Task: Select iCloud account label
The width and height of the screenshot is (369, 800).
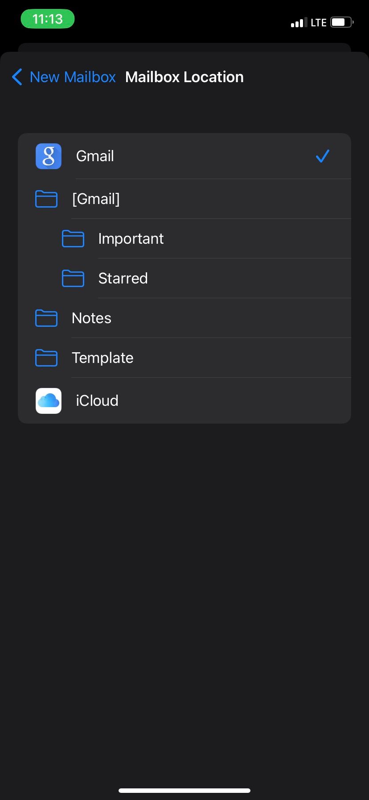Action: pyautogui.click(x=97, y=400)
